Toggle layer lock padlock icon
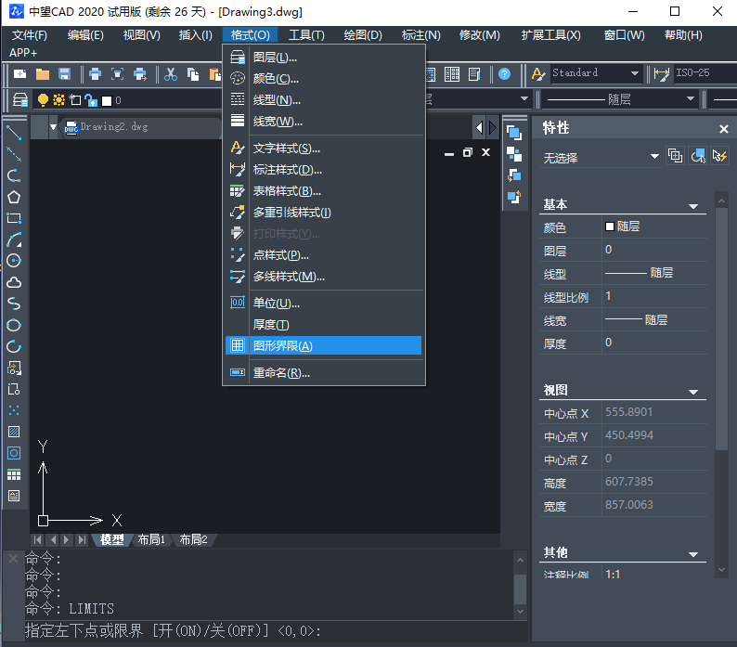737x647 pixels. point(90,99)
